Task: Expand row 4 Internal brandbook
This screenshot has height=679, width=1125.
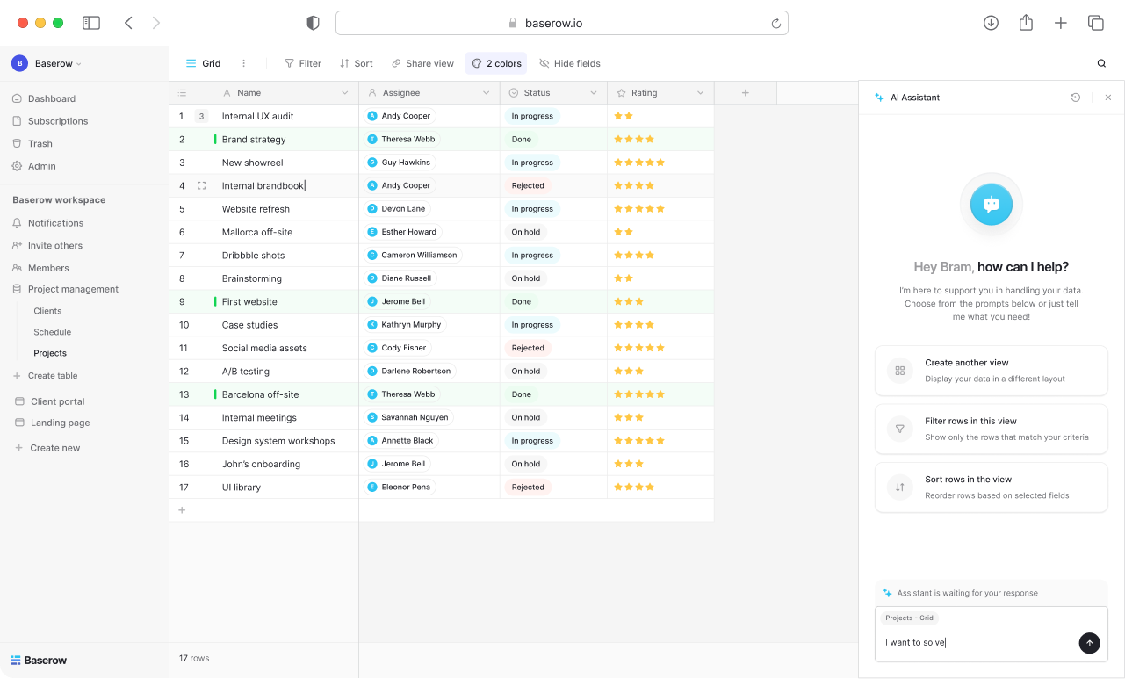Action: (201, 186)
